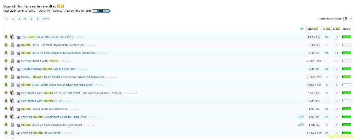The image size is (354, 139).
Task: Click the size value 703.10 MB
Action: [x=314, y=61]
